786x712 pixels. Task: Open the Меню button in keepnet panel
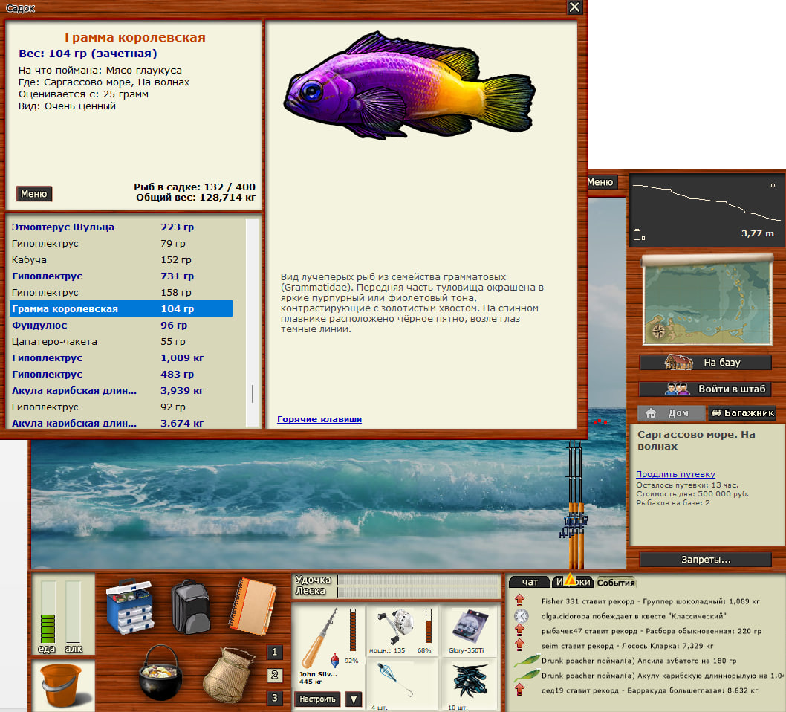click(34, 194)
